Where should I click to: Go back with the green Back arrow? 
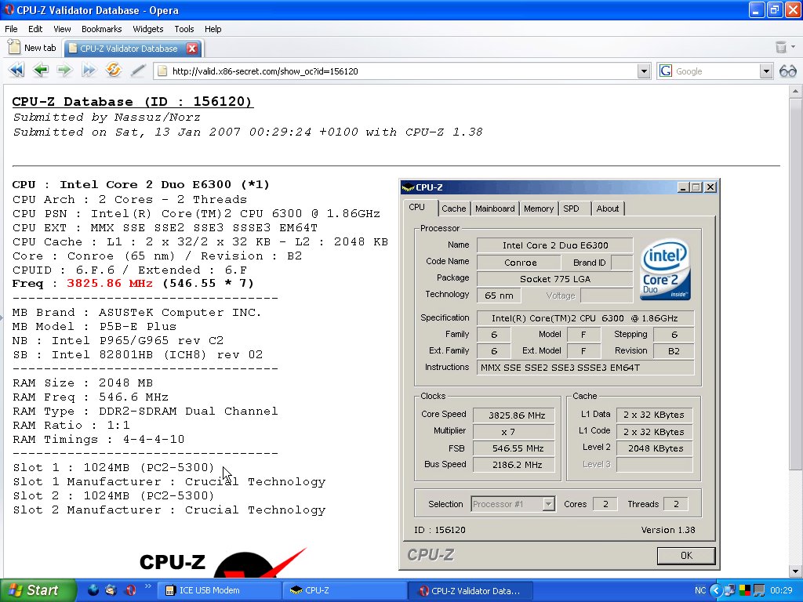pos(41,70)
